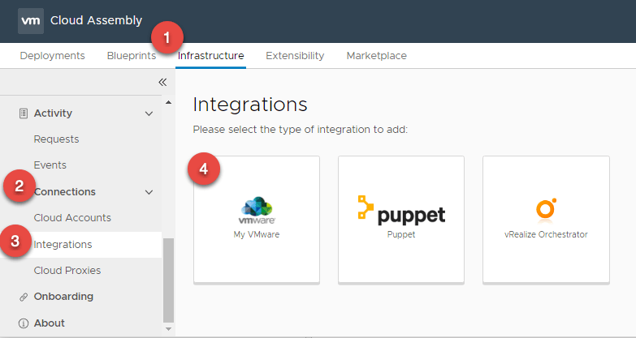Collapse the Activity section chevron
Viewport: 636px width, 338px height.
tap(149, 113)
